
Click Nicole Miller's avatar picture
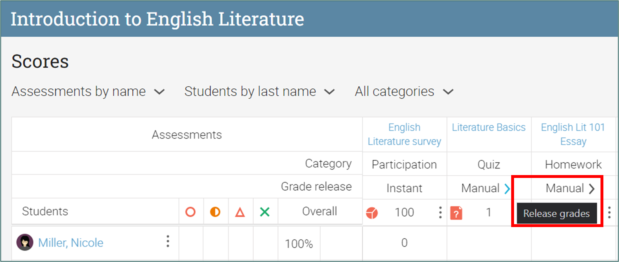tap(25, 242)
